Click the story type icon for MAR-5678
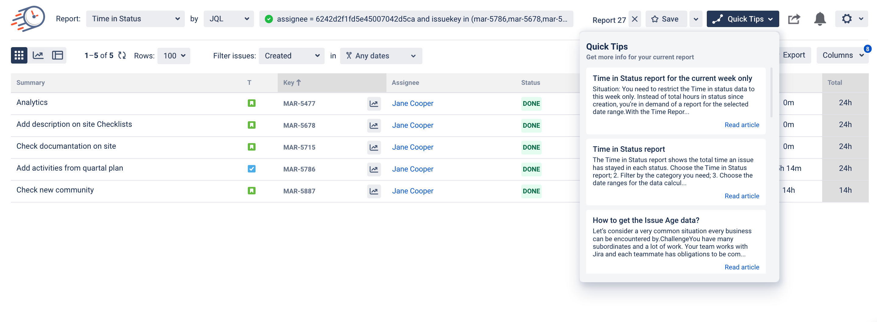The width and height of the screenshot is (877, 322). pyautogui.click(x=252, y=125)
